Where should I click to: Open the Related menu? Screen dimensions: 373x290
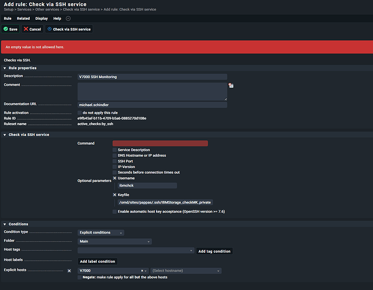click(x=23, y=19)
